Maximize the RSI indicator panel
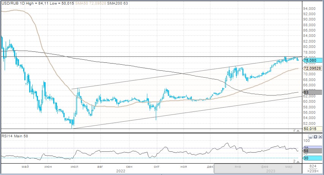The width and height of the screenshot is (324, 175). coord(315,136)
